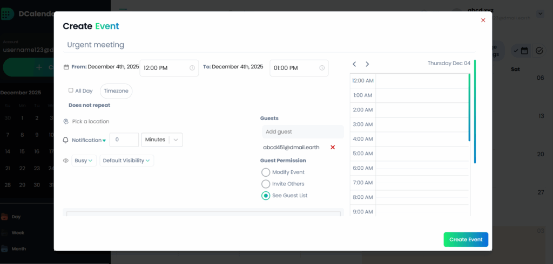Close the Create Event dialog with red X
The image size is (553, 264).
(483, 20)
